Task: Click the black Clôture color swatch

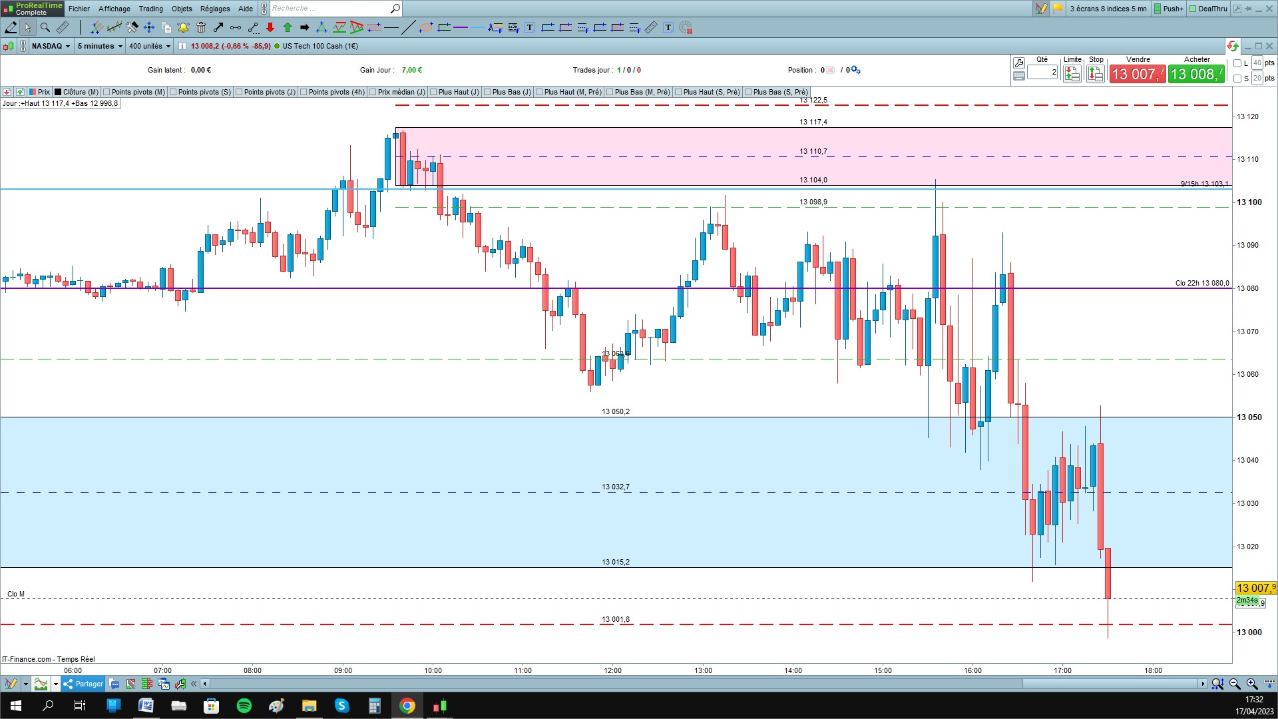Action: tap(58, 92)
